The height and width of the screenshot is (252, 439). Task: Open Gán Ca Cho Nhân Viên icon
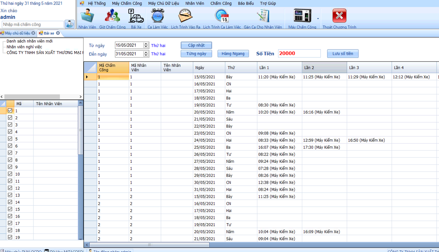tap(263, 17)
